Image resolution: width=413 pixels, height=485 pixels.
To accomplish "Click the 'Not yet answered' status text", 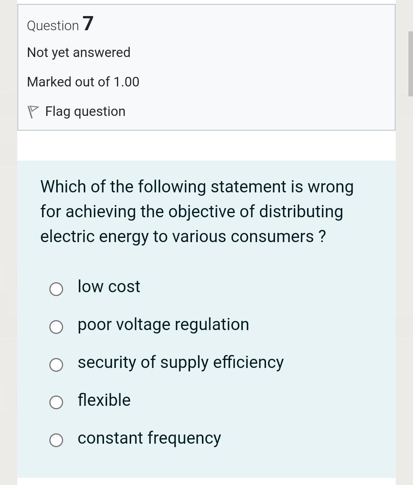I will click(79, 52).
